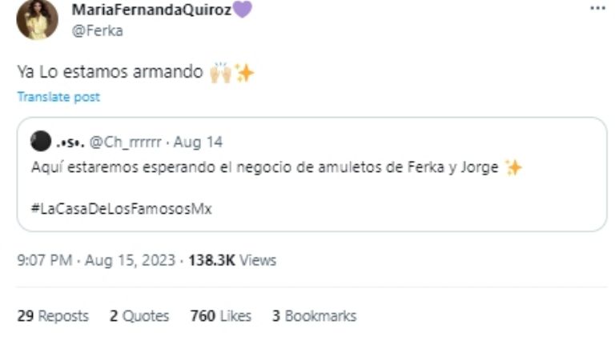
Task: Click Translate post link
Action: click(58, 97)
